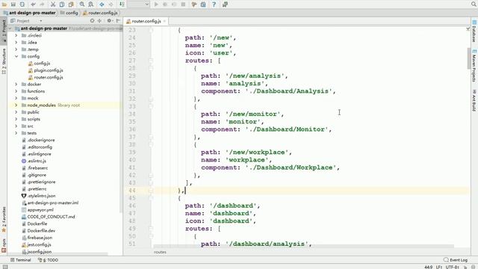Click the router.config.js breadcrumb
Screen dimensions: 478x269
coord(100,13)
